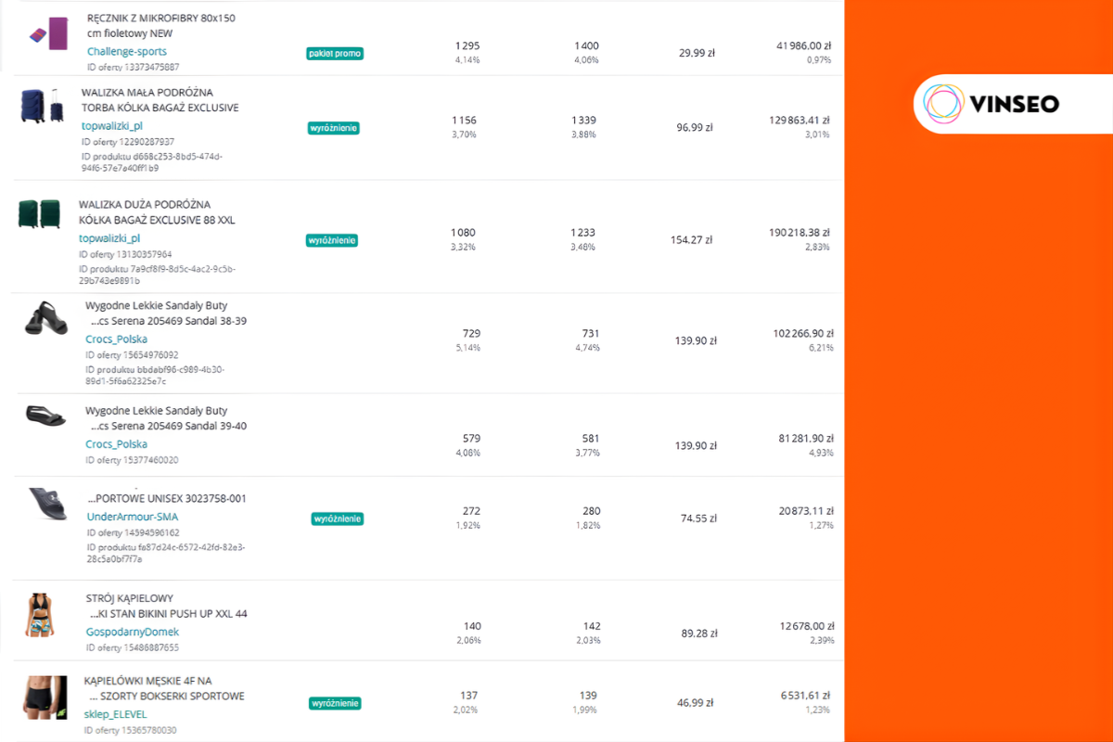Click revenue value 190 218,38 zł
The height and width of the screenshot is (742, 1113).
pos(800,232)
